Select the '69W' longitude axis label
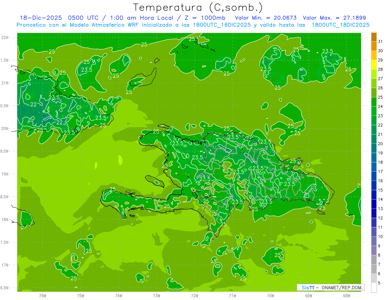Viewport: 389px width, 300px height. pyautogui.click(x=309, y=295)
